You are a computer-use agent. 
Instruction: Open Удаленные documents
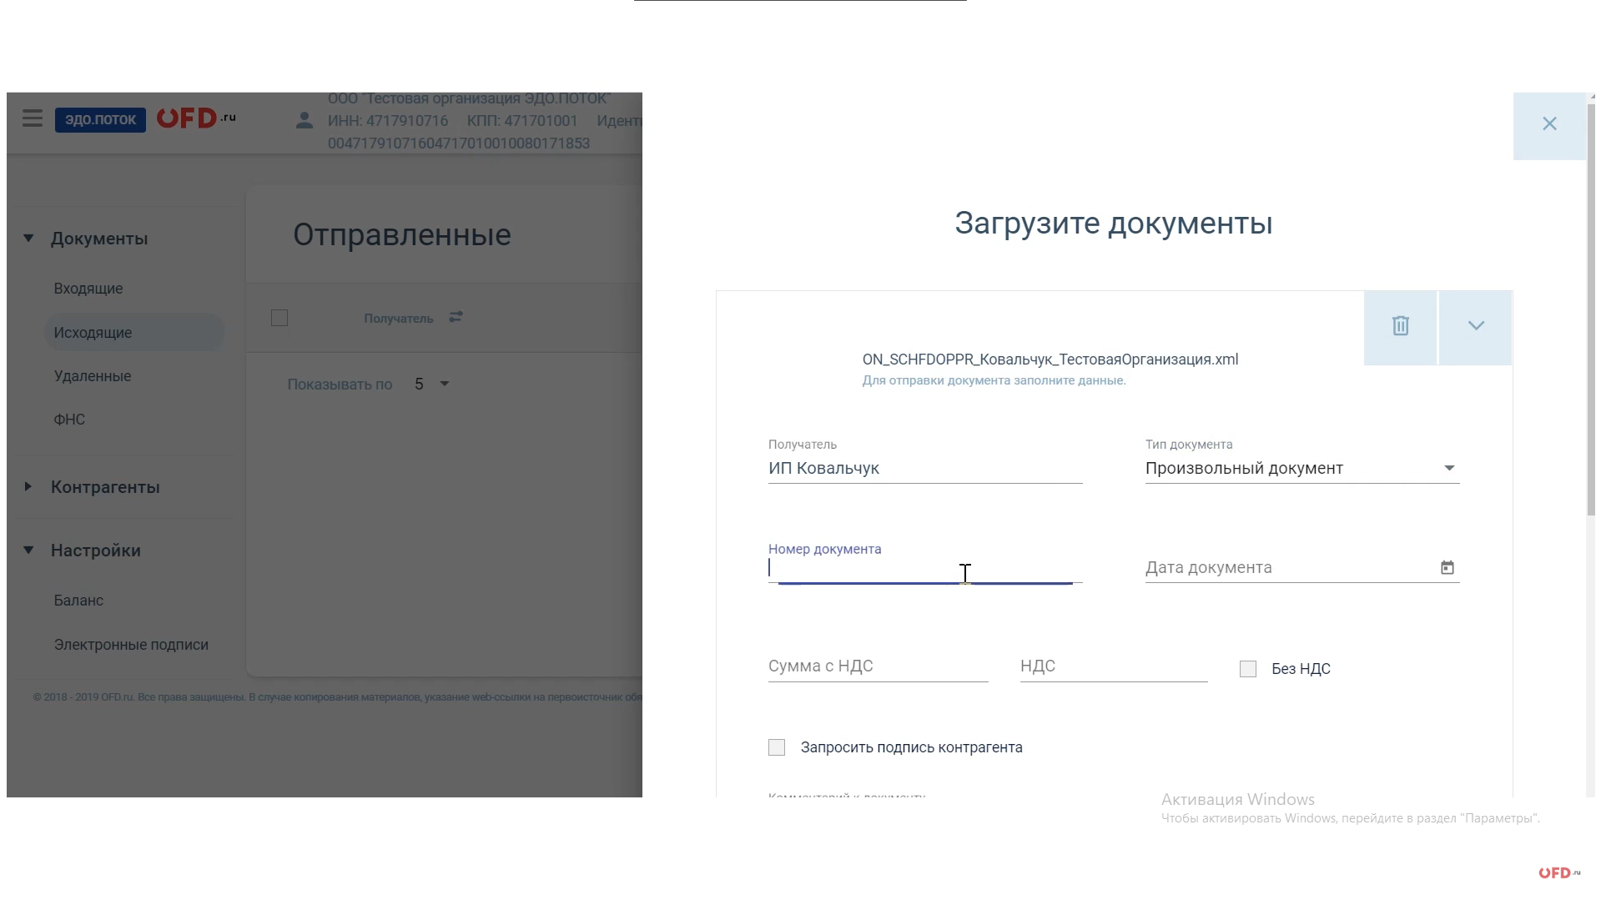click(93, 376)
